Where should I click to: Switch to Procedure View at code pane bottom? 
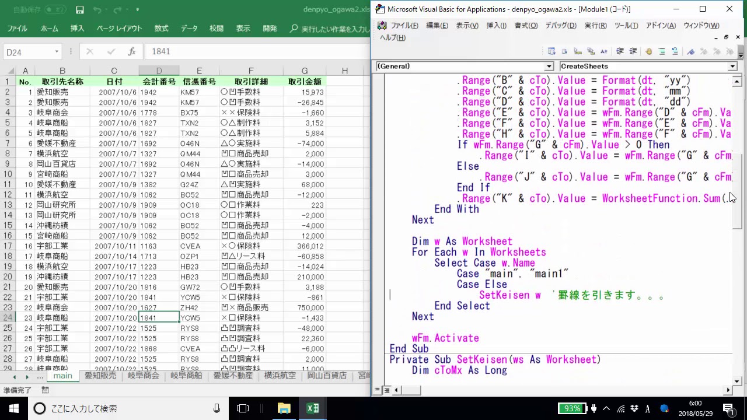378,390
